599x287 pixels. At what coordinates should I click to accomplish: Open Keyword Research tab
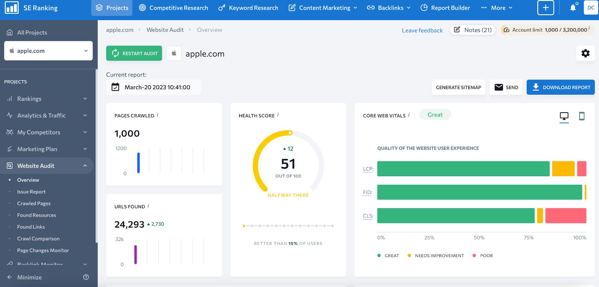coord(248,8)
